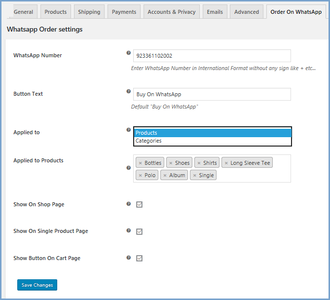Screen dimensions: 330x300
Task: Select Categories in Applied to list
Action: tap(213, 141)
